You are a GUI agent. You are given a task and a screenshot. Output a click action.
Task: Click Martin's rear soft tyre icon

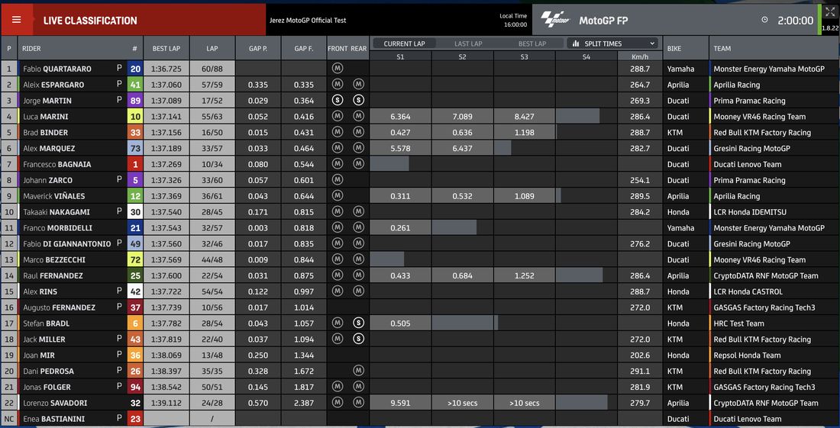(x=358, y=100)
